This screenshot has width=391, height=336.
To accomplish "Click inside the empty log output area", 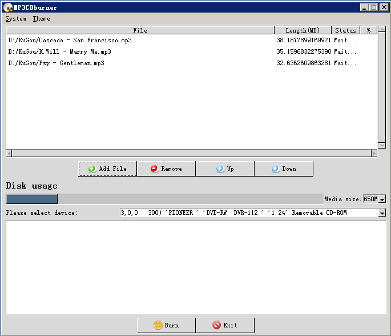I will tap(195, 267).
